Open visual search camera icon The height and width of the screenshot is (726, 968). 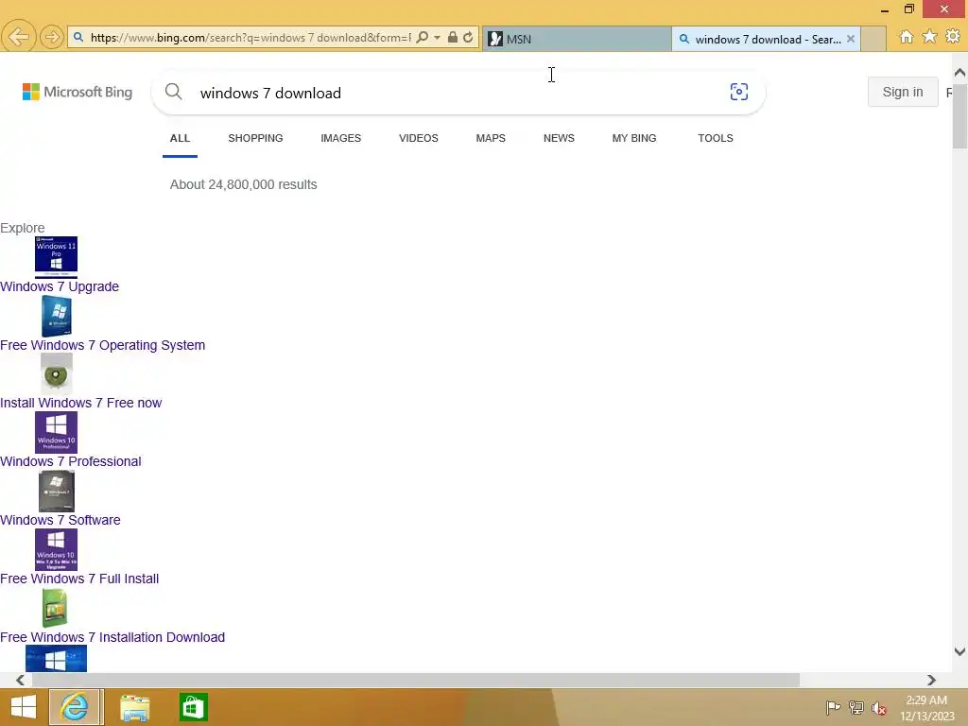739,92
